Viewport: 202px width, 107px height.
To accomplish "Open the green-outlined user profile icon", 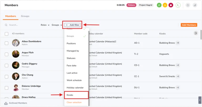I will coord(178,5).
